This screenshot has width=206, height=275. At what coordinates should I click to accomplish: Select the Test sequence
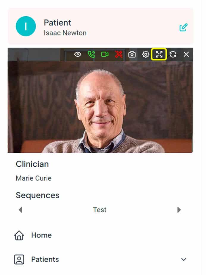pos(100,210)
